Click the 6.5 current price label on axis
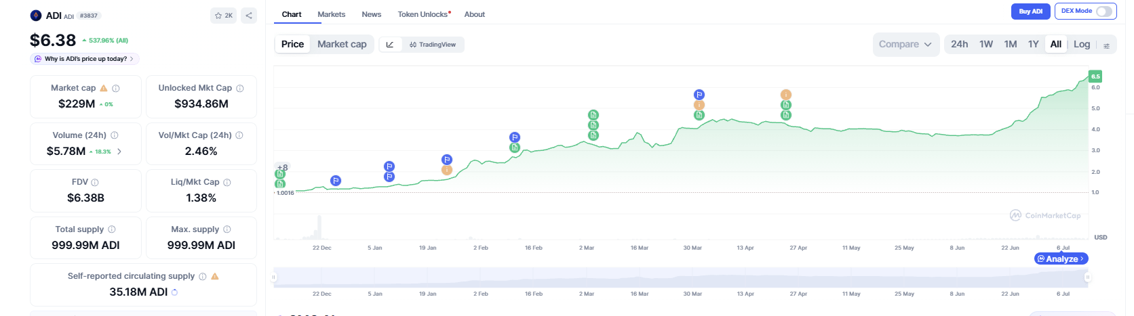Viewport: 1134px width, 316px height. click(1095, 76)
